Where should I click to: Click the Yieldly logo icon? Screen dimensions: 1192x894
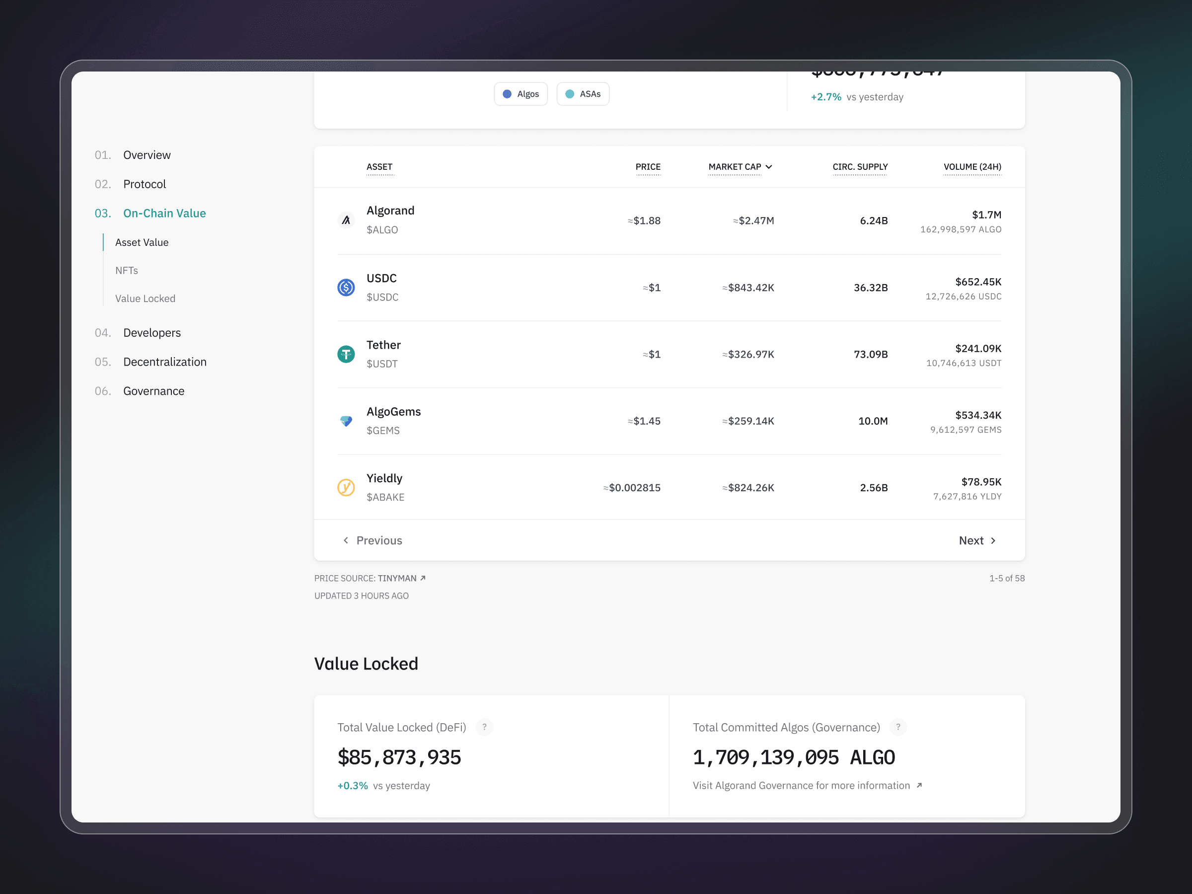click(x=346, y=488)
